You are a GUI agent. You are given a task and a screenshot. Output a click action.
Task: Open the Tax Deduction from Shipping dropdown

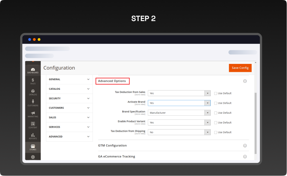coord(179,132)
